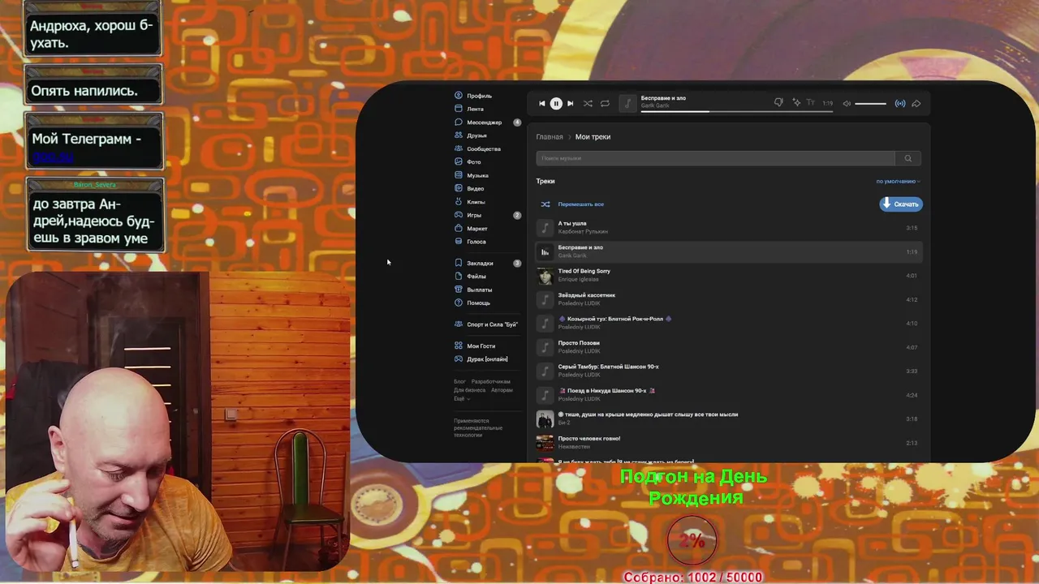Image resolution: width=1039 pixels, height=584 pixels.
Task: Open the Разработчикам footer link
Action: coord(491,381)
